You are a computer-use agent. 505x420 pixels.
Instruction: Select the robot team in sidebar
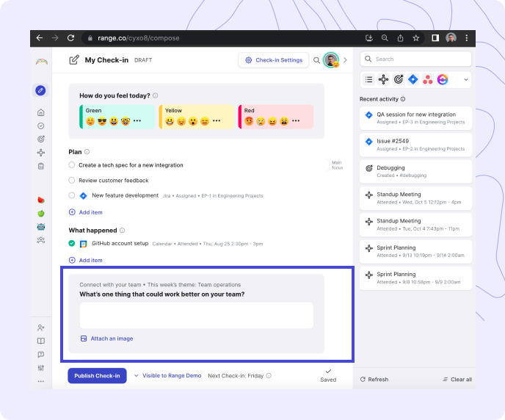click(x=41, y=227)
